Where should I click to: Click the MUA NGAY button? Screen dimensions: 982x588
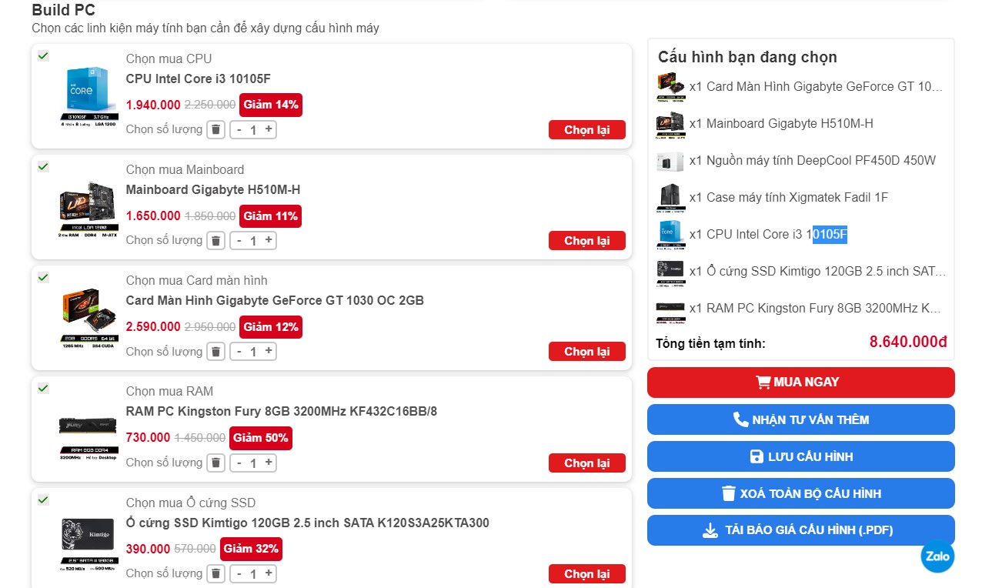coord(800,383)
